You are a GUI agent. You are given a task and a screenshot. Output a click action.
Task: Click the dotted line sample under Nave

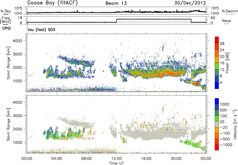pos(226,24)
